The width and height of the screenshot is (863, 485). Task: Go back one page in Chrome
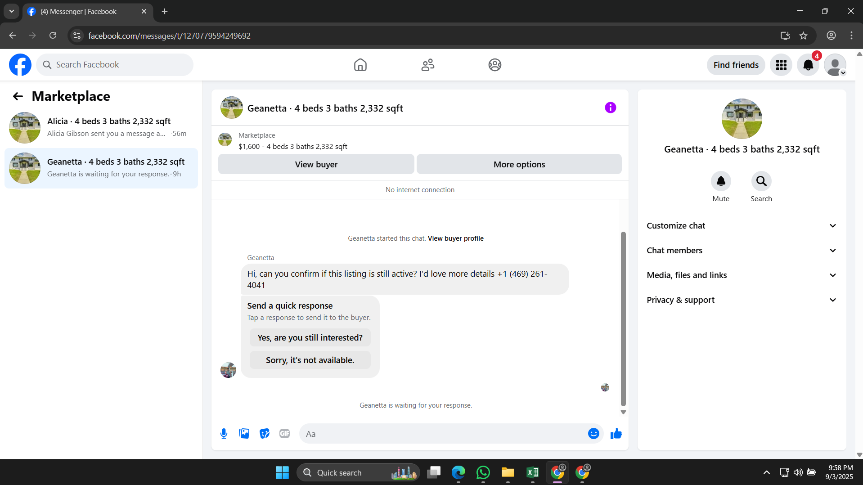13,36
